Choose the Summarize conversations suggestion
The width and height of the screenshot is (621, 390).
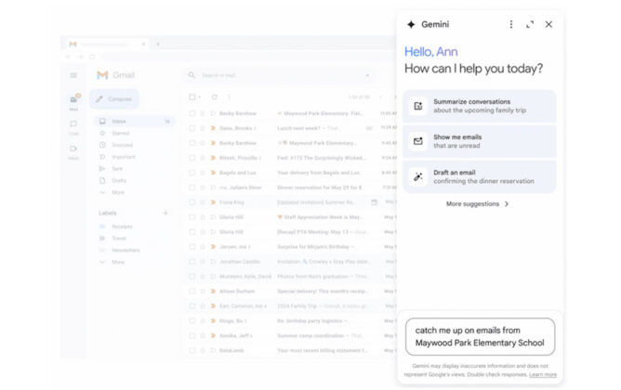[x=480, y=106]
